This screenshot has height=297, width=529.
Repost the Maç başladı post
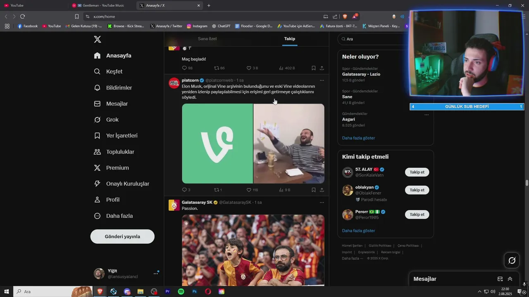219,68
